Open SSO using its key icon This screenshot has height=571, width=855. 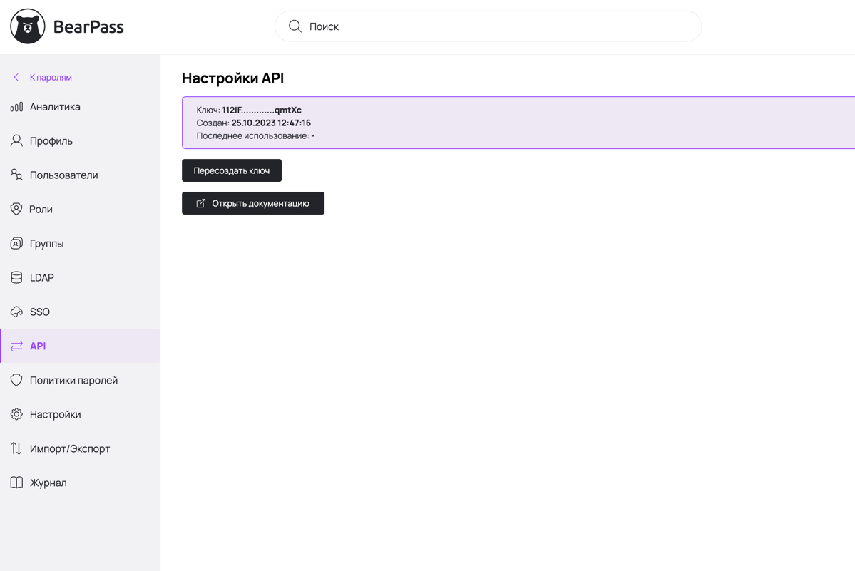point(16,312)
